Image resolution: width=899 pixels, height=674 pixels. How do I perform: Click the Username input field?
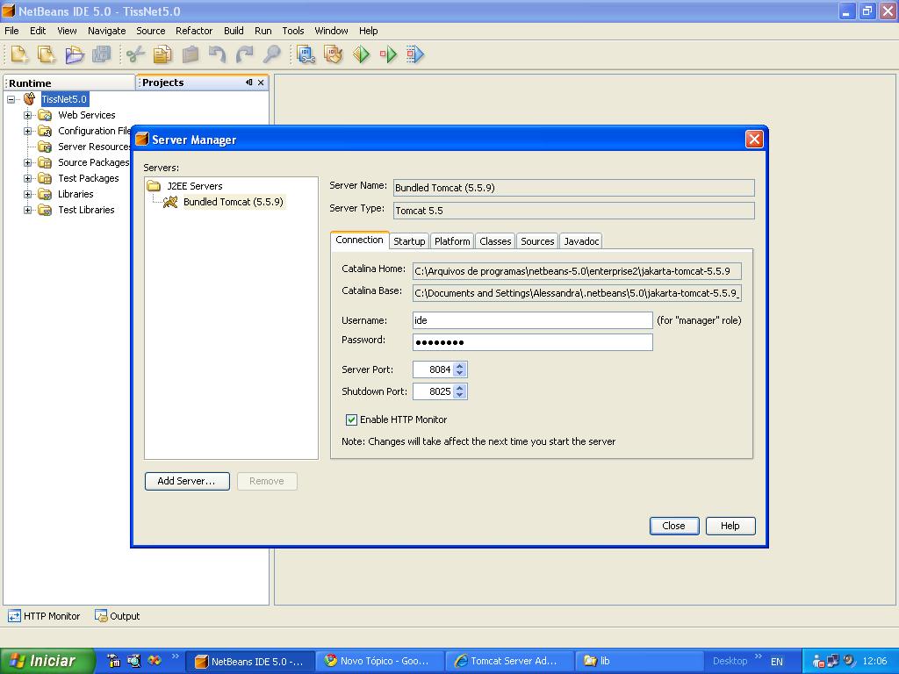(533, 320)
